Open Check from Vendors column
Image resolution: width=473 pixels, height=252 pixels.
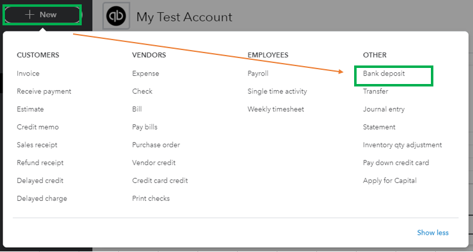142,91
